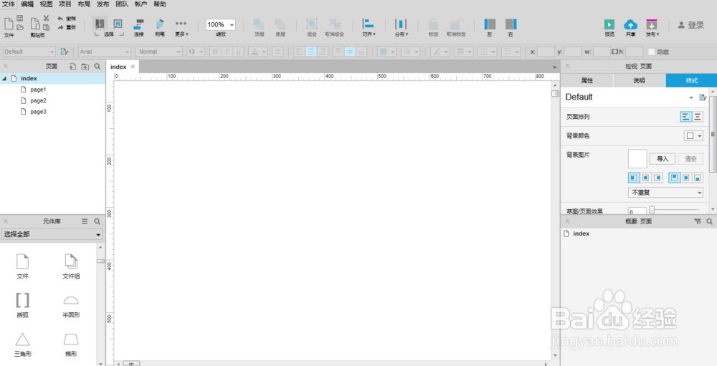Click the 底层 send to back icon
717x366 pixels.
tap(280, 24)
